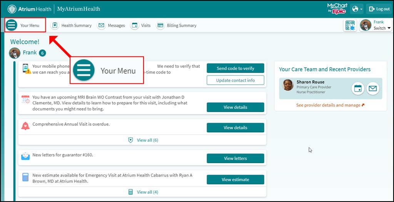394x202 pixels.
Task: Click the View letters button
Action: point(235,158)
